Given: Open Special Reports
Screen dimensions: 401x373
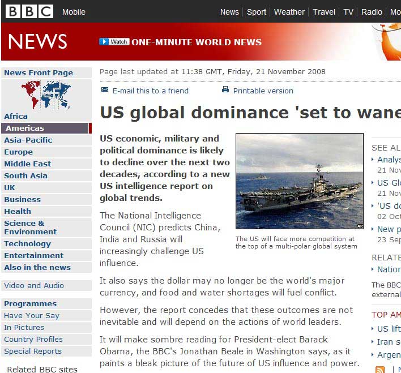Looking at the screenshot, I should [46, 351].
